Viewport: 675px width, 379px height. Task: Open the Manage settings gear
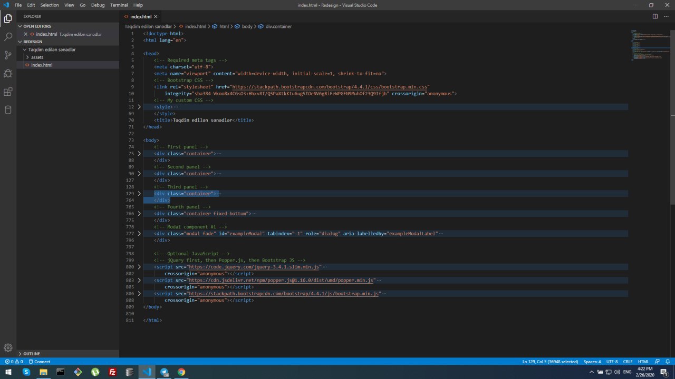pos(8,347)
